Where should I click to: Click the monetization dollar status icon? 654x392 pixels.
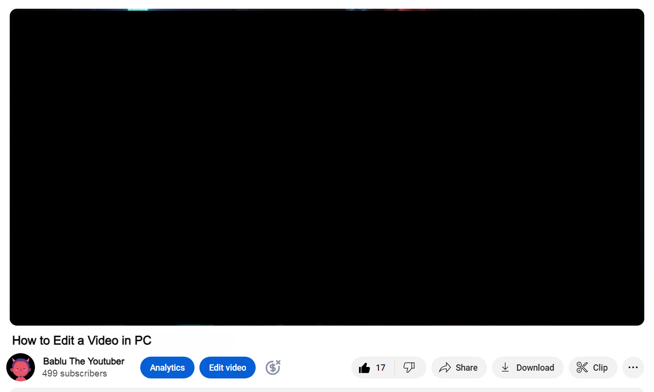click(x=273, y=367)
